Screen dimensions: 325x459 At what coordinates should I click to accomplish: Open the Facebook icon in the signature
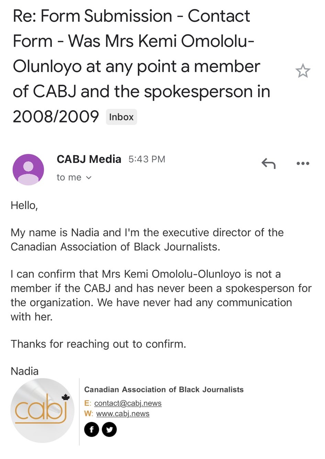tap(92, 429)
